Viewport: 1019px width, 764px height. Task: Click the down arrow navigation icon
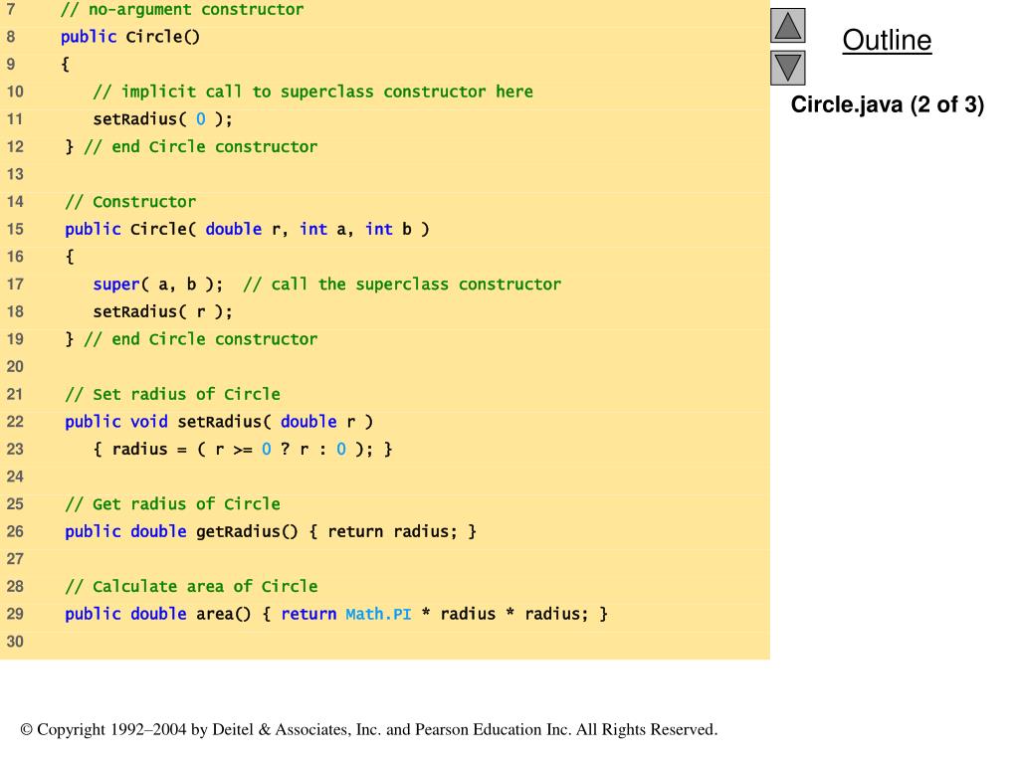[x=788, y=68]
